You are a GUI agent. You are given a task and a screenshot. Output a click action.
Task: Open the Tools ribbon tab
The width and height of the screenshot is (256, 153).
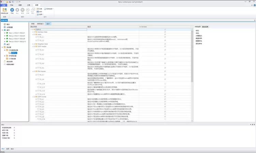(29, 5)
